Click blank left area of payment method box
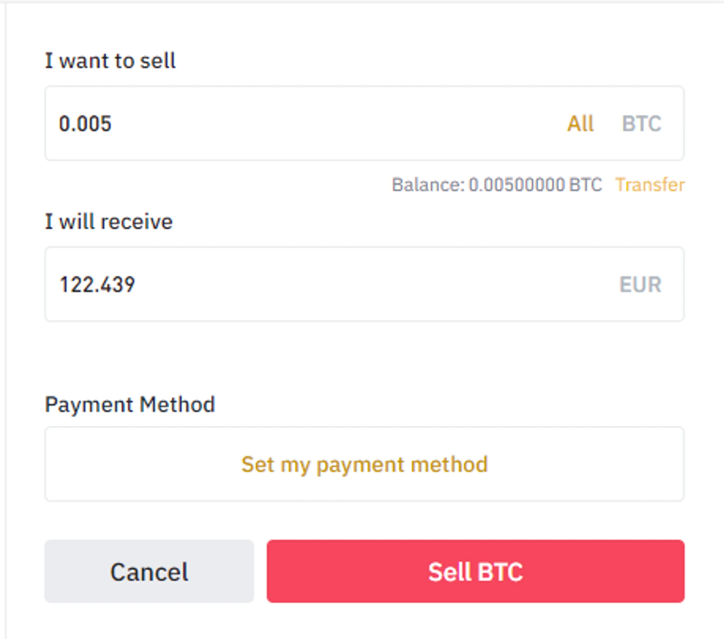Image resolution: width=724 pixels, height=639 pixels. pyautogui.click(x=127, y=464)
